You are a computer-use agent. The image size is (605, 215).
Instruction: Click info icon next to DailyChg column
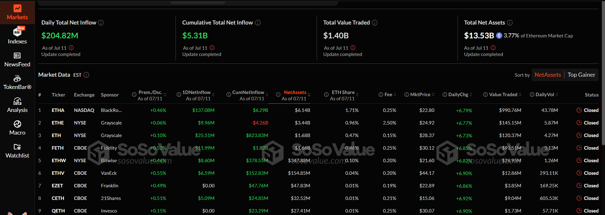(x=445, y=95)
